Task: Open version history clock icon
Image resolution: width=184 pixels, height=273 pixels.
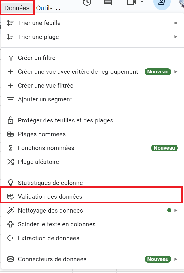Action: click(87, 2)
